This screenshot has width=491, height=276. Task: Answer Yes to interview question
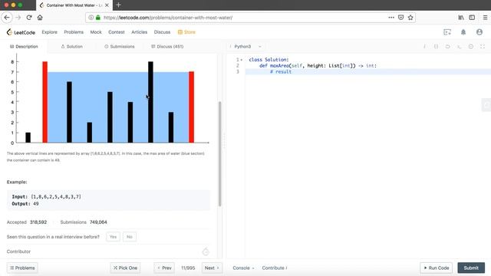(113, 237)
